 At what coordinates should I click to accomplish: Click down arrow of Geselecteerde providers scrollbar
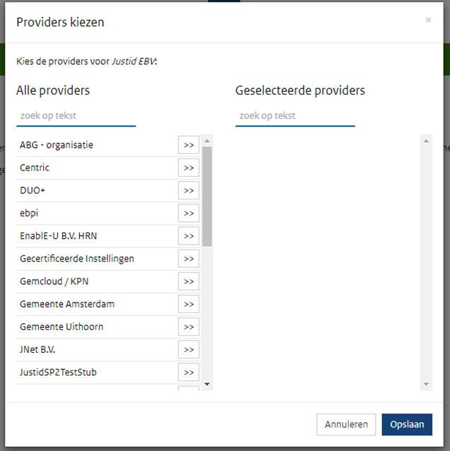tap(426, 385)
